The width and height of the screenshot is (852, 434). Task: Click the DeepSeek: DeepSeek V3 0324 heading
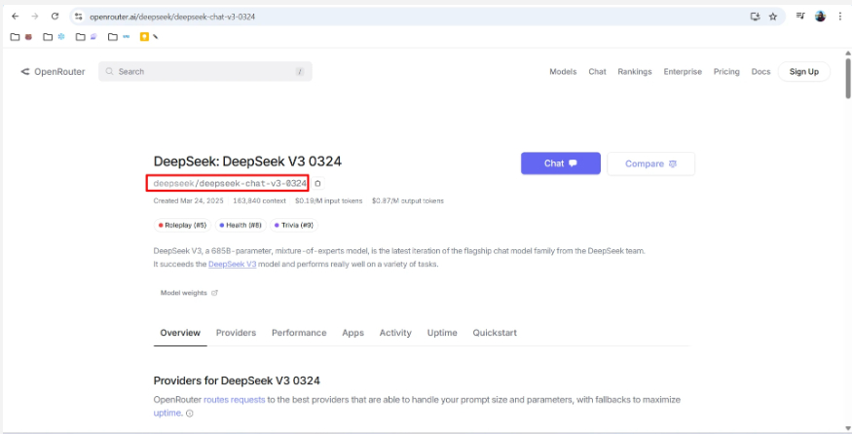pyautogui.click(x=247, y=162)
